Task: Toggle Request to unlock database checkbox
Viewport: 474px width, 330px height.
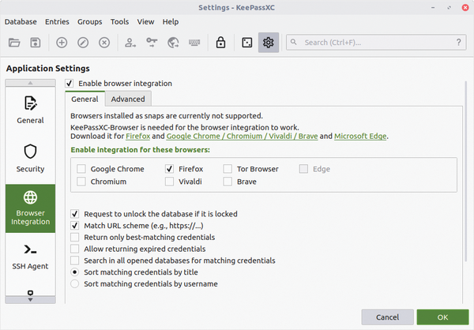Action: 75,214
